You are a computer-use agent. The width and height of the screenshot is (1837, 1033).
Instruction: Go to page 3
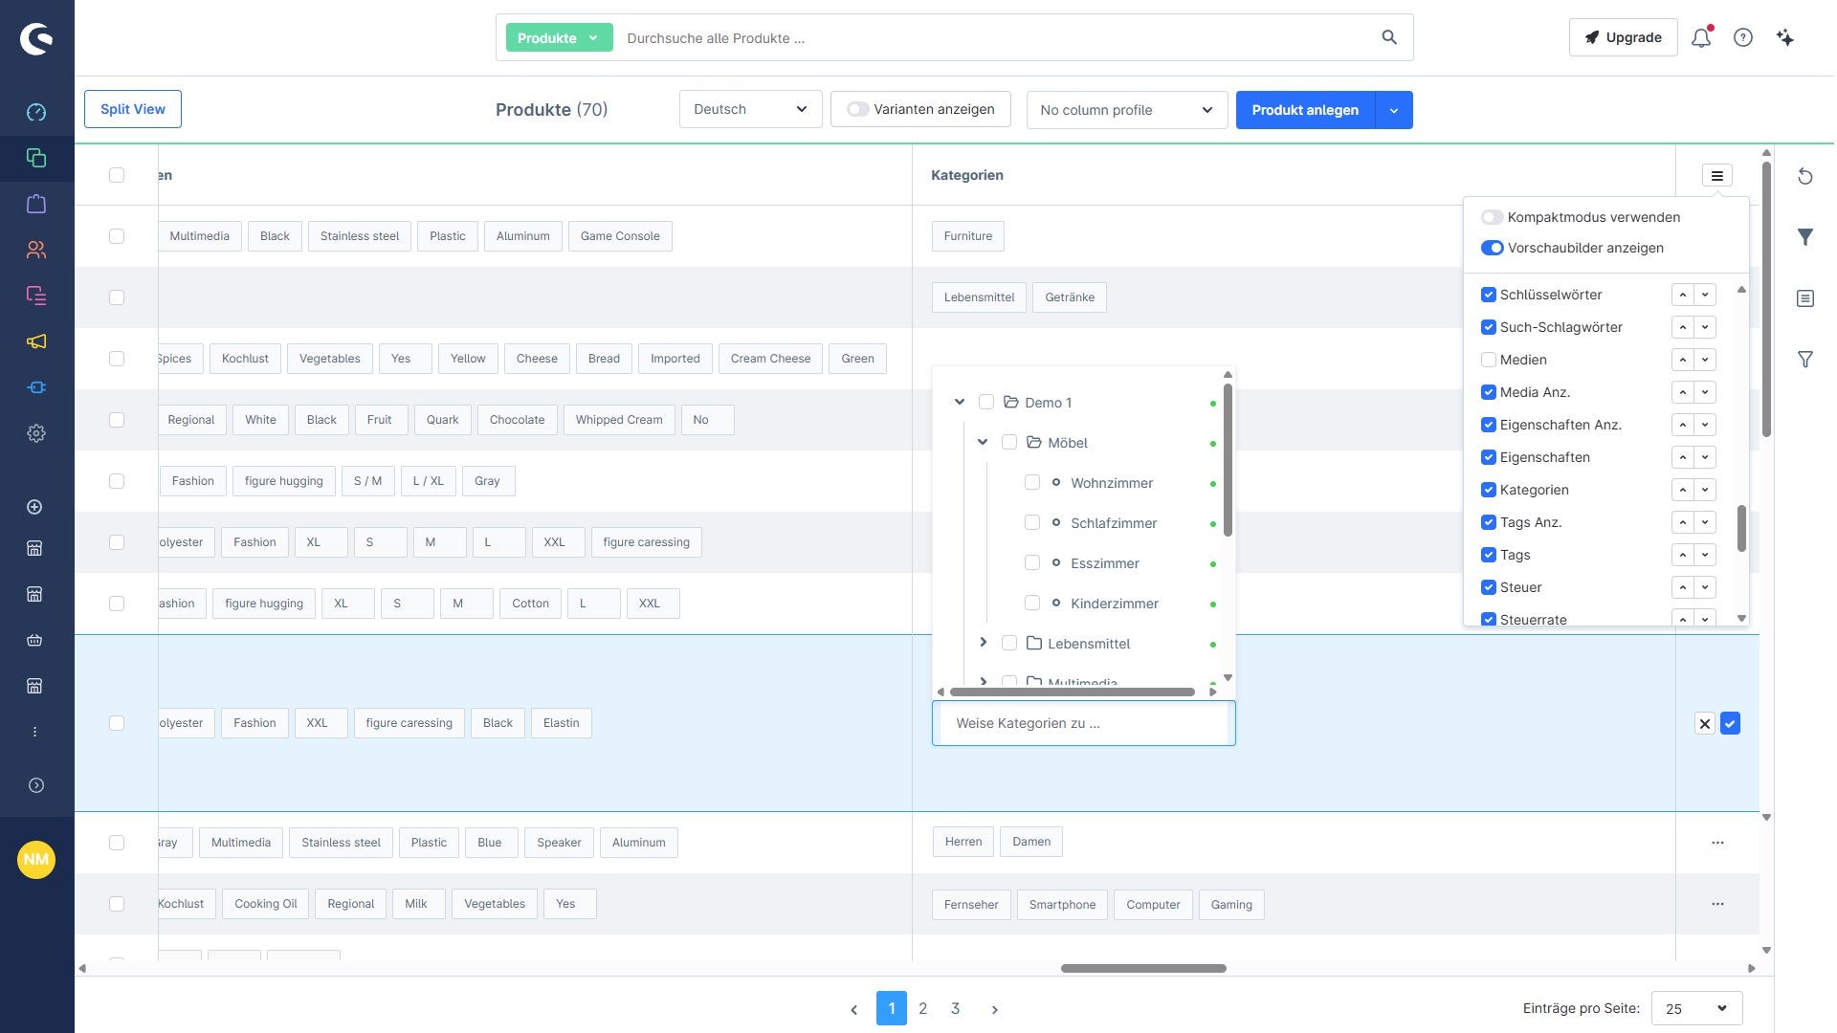tap(955, 1008)
